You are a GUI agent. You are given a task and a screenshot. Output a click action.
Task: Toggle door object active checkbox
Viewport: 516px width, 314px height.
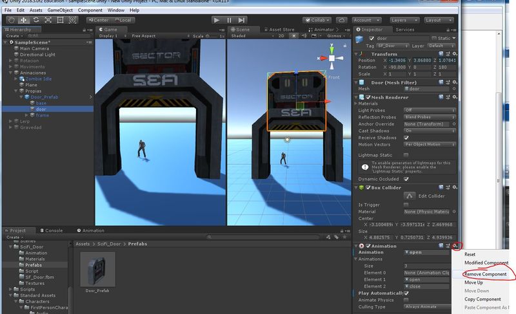(x=372, y=38)
